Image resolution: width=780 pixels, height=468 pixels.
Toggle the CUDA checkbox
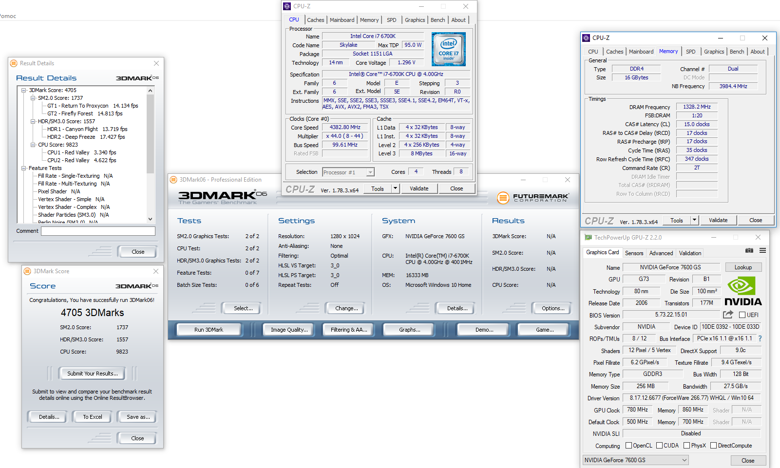659,446
